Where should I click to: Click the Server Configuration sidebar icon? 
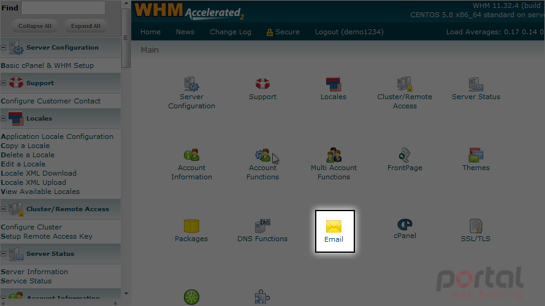click(16, 47)
